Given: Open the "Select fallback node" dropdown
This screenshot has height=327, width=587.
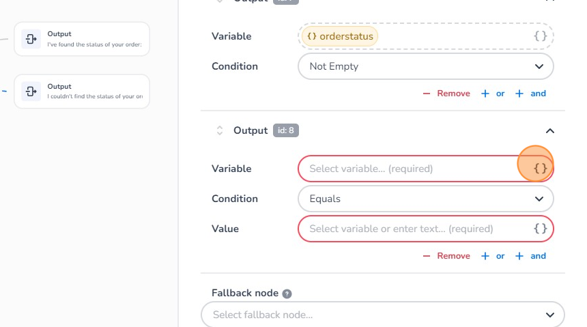Looking at the screenshot, I should pyautogui.click(x=382, y=315).
